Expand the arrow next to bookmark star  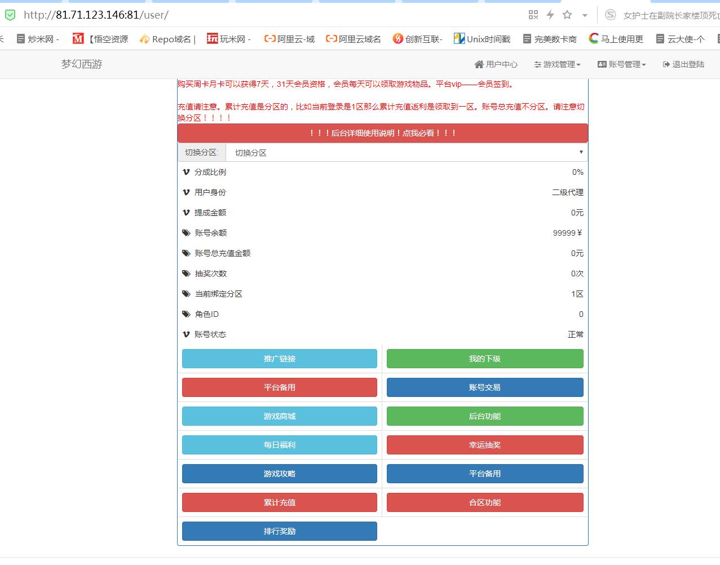point(585,15)
